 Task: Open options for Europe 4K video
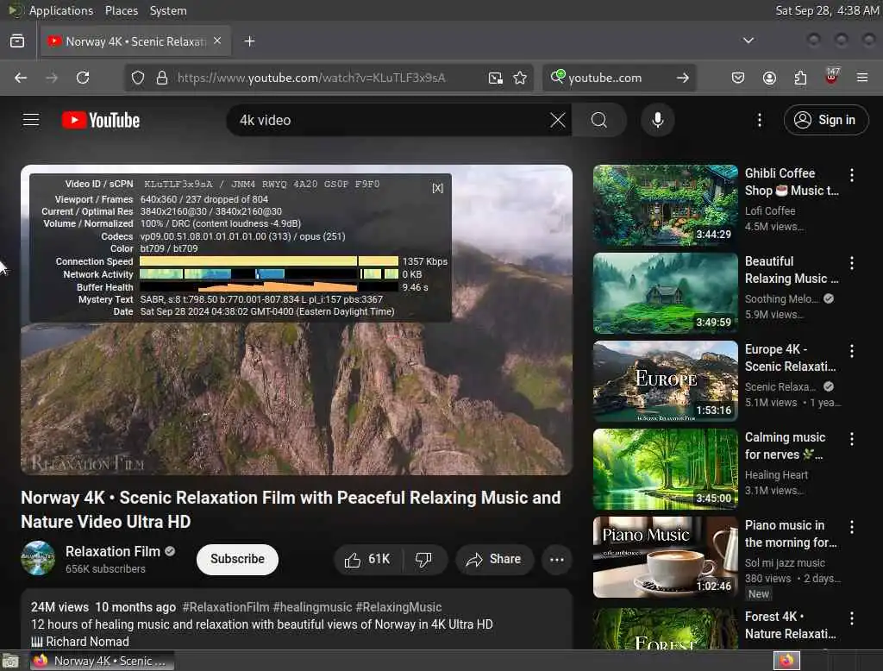(852, 351)
